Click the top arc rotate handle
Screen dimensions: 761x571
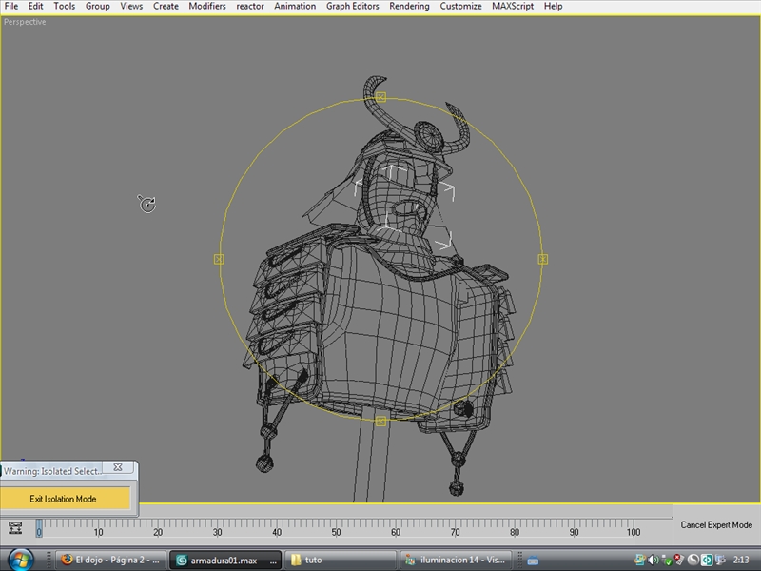point(381,97)
